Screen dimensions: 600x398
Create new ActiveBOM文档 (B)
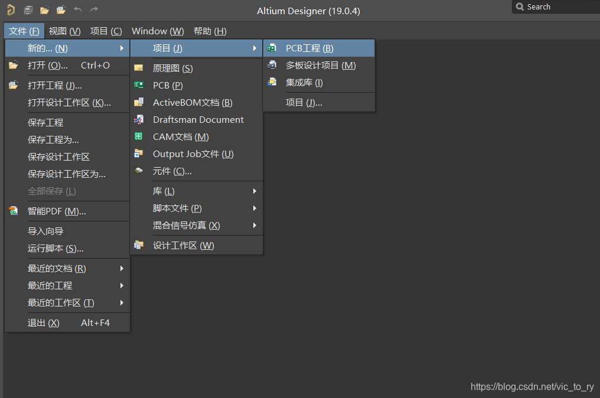point(196,103)
